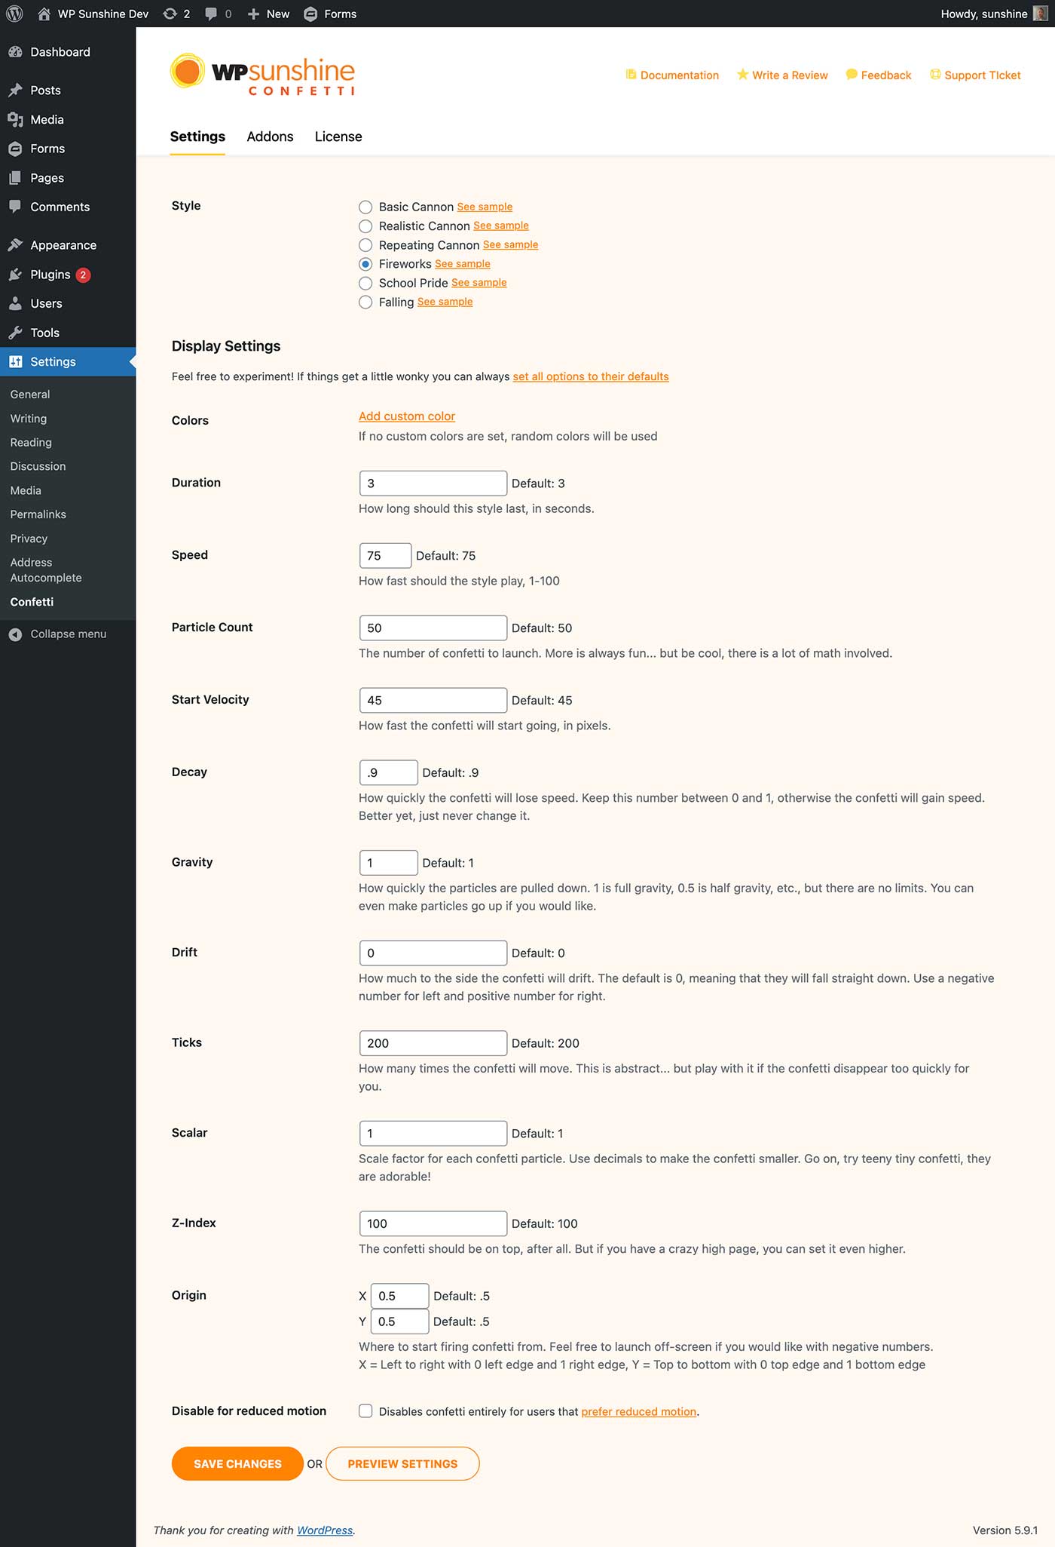Click the user avatar next to Howdy, sunshine
The image size is (1055, 1547).
(1040, 14)
